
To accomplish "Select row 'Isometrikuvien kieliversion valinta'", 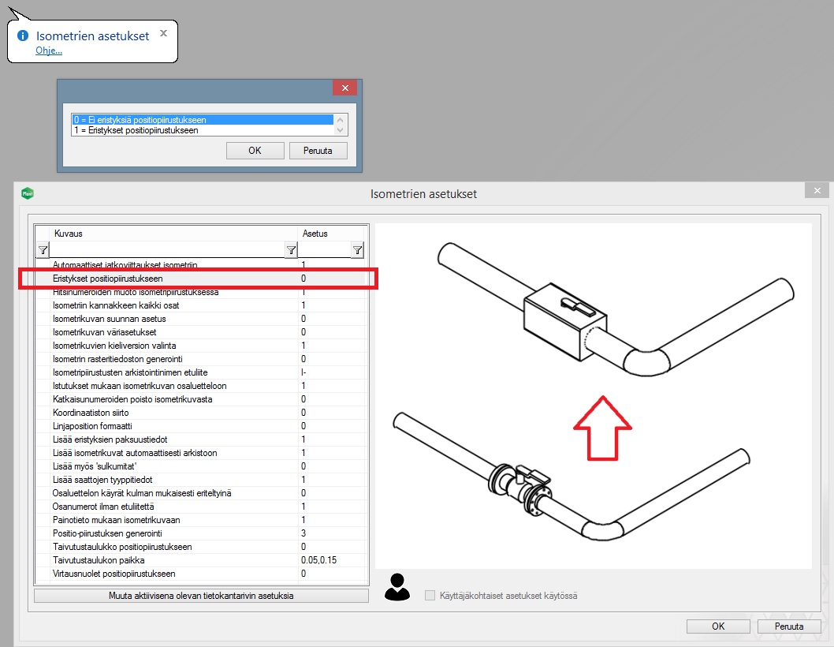I will click(201, 346).
